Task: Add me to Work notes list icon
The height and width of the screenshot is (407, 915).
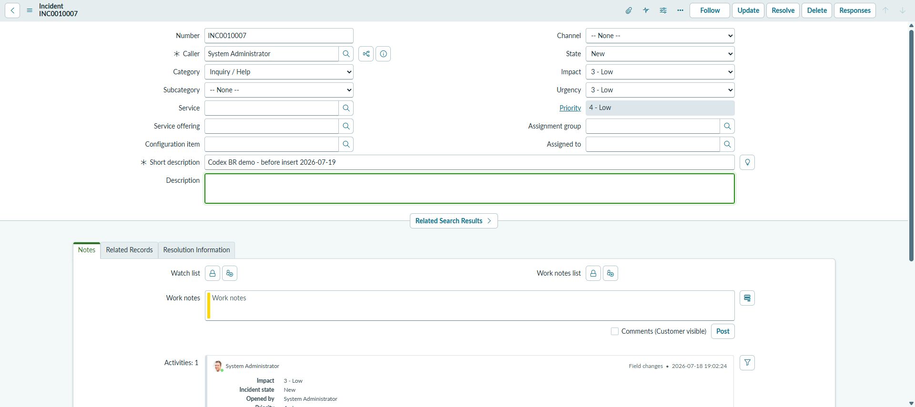Action: click(610, 273)
